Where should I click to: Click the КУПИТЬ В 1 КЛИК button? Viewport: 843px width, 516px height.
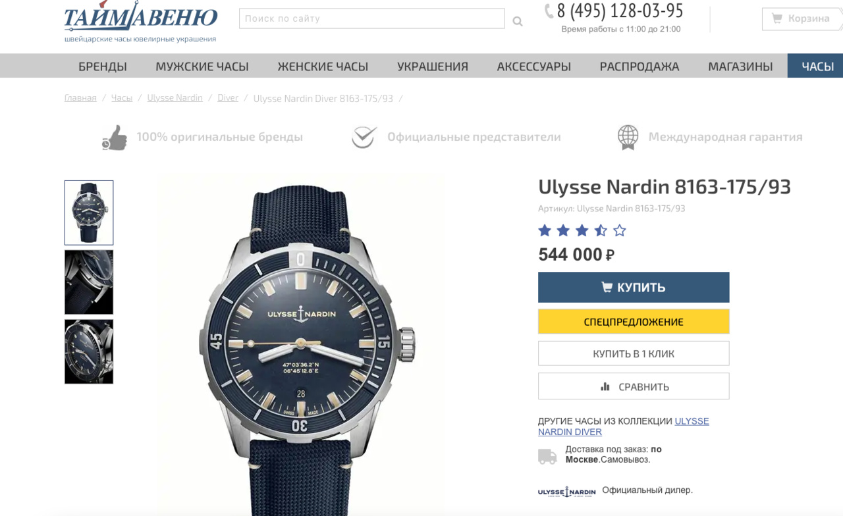coord(634,353)
